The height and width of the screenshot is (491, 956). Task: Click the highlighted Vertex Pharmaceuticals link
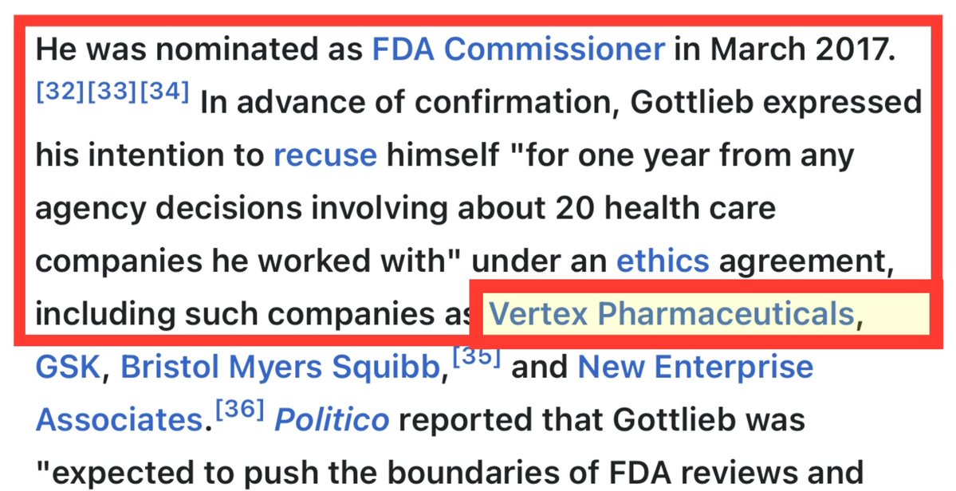(x=671, y=314)
